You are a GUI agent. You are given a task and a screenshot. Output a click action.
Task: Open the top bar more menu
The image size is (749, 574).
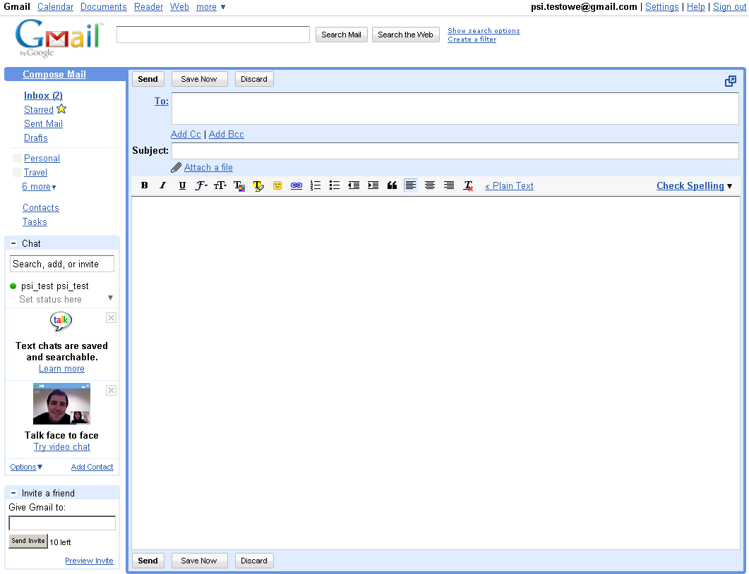point(210,6)
